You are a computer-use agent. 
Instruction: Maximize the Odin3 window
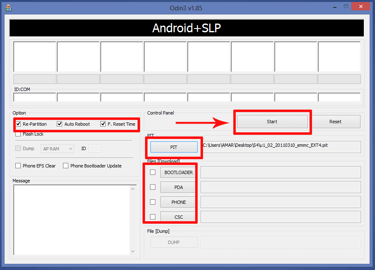pyautogui.click(x=346, y=7)
